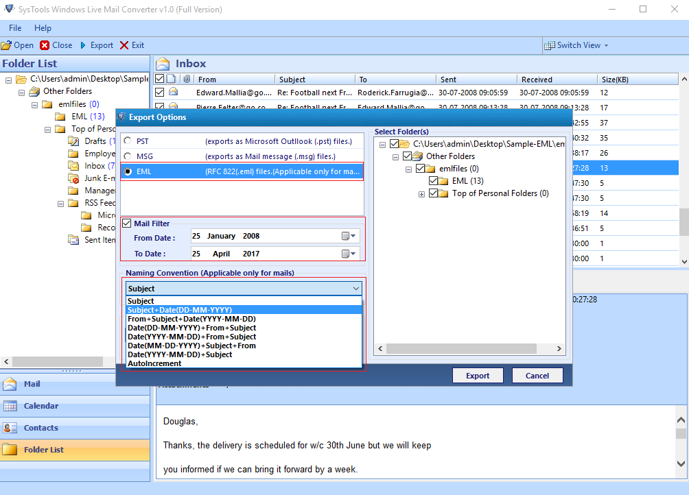
Task: Uncheck EML (13) in Select Folder(s)
Action: pos(433,180)
